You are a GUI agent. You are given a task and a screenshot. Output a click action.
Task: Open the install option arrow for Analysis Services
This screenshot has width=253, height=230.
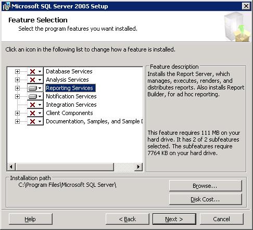tap(40, 80)
